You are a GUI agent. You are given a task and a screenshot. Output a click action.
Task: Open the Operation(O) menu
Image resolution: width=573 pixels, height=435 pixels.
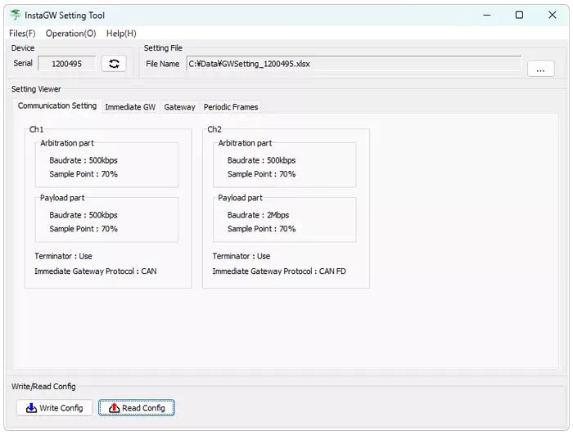(x=70, y=34)
